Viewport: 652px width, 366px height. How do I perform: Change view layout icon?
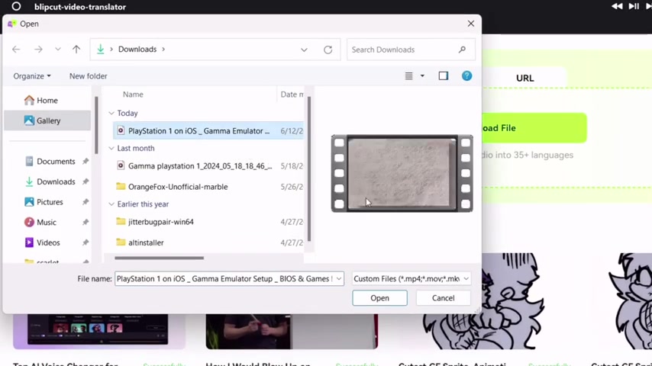coord(408,76)
